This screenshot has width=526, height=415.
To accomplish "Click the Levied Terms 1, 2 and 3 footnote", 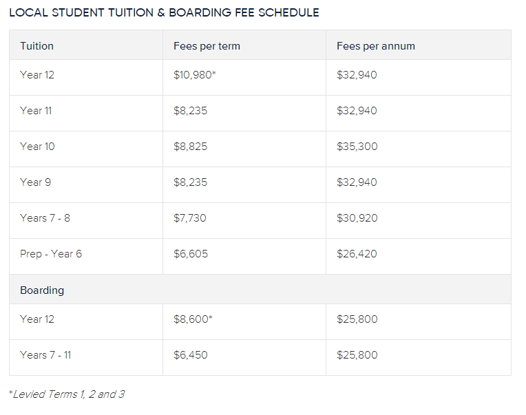I will (67, 394).
